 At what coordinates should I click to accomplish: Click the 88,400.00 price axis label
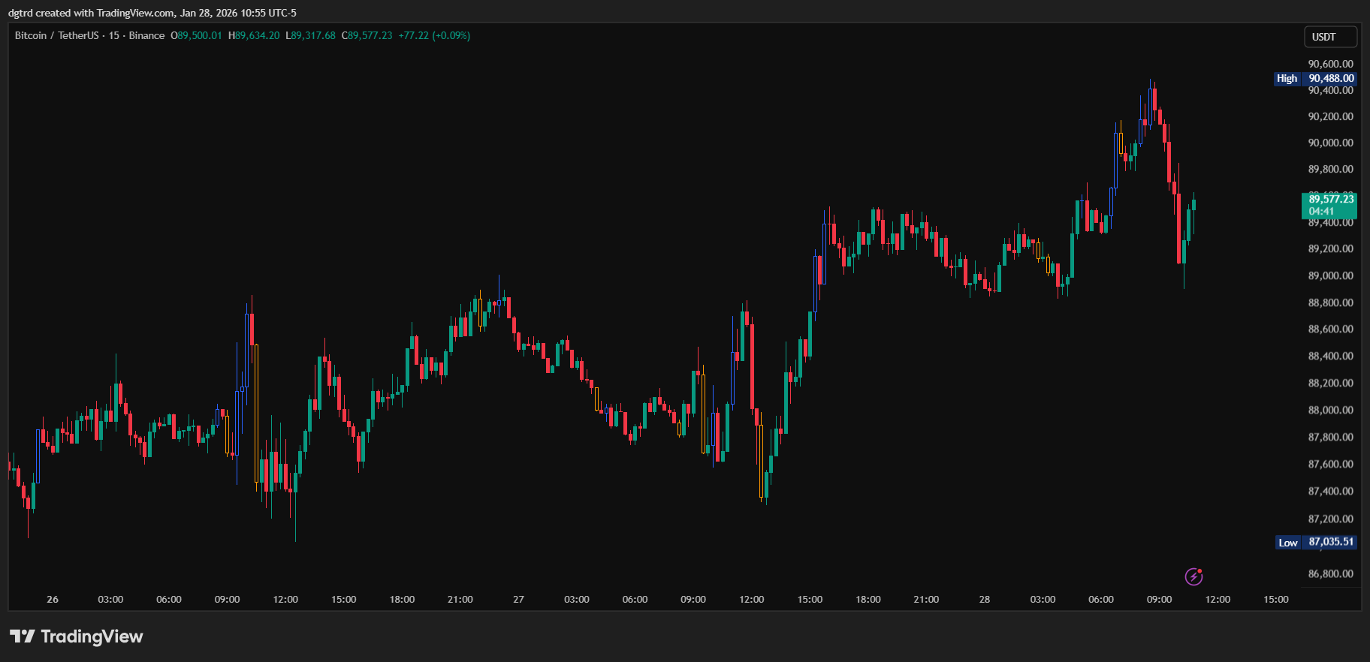[1331, 356]
